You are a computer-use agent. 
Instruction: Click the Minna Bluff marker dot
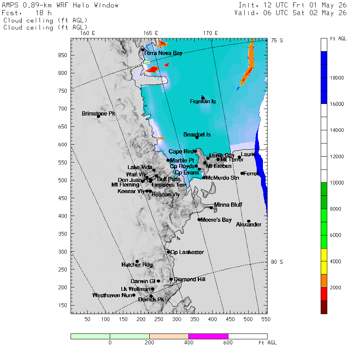(211, 208)
